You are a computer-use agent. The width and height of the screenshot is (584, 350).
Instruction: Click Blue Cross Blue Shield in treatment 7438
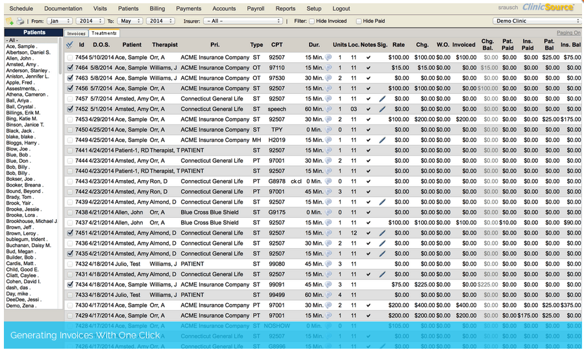point(210,213)
